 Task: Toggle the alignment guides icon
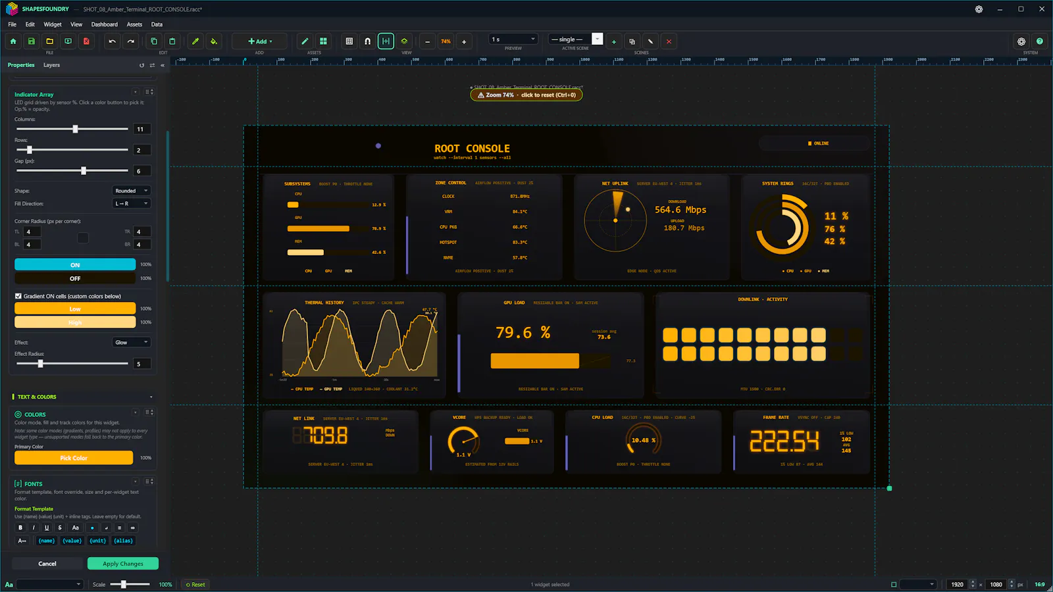coord(386,41)
